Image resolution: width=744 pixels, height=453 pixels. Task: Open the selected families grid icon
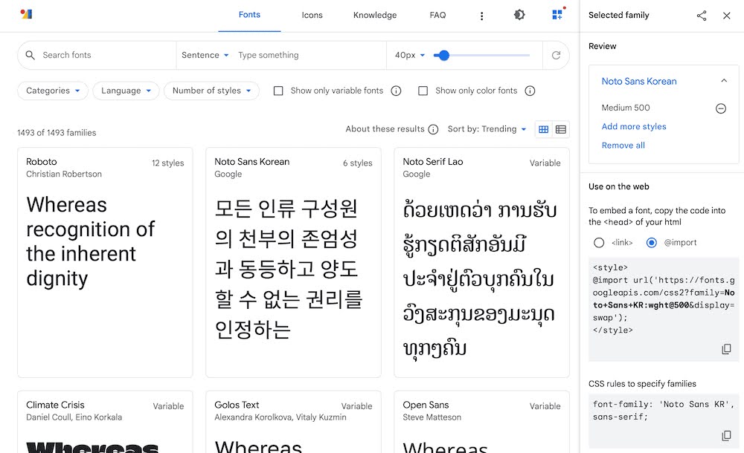click(x=557, y=15)
